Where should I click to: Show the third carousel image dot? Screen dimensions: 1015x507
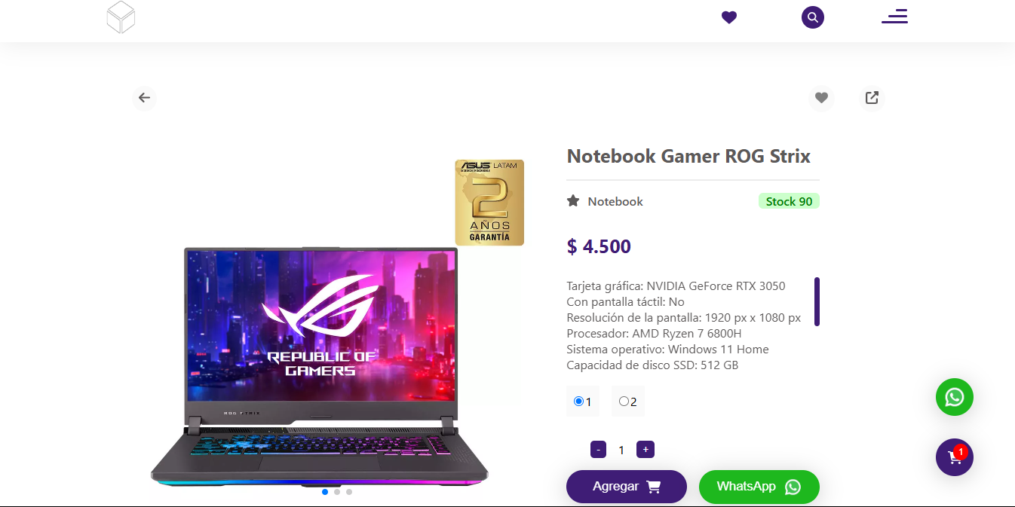(349, 492)
